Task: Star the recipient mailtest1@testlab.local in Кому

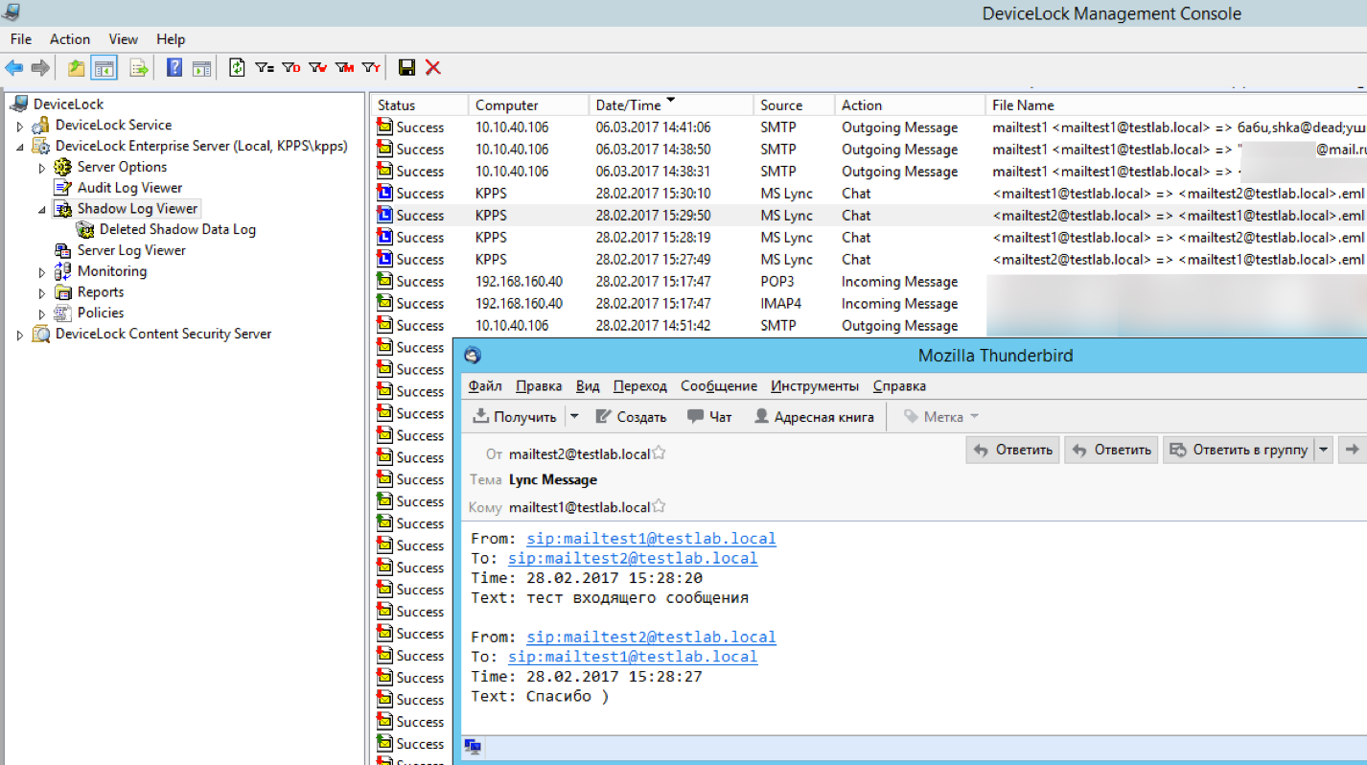Action: pos(660,506)
